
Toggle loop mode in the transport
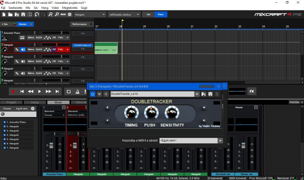(69, 92)
